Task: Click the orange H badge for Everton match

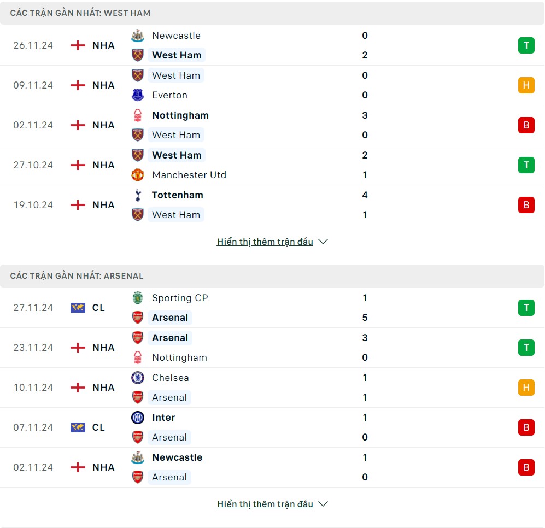Action: coord(526,85)
